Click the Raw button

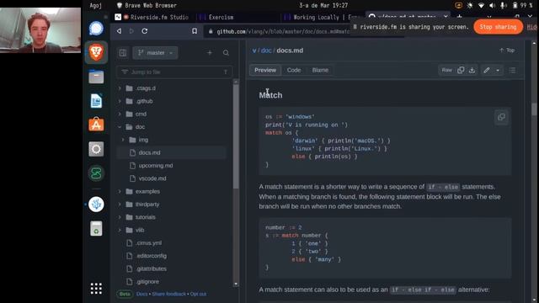tap(446, 70)
